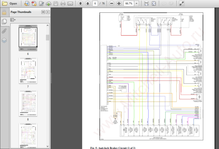The image size is (219, 149).
Task: Click the highlight text icon
Action: pos(171,3)
